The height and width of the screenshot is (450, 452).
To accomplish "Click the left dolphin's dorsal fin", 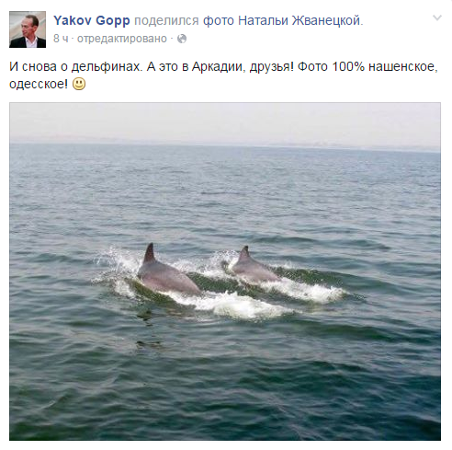I will coord(150,253).
